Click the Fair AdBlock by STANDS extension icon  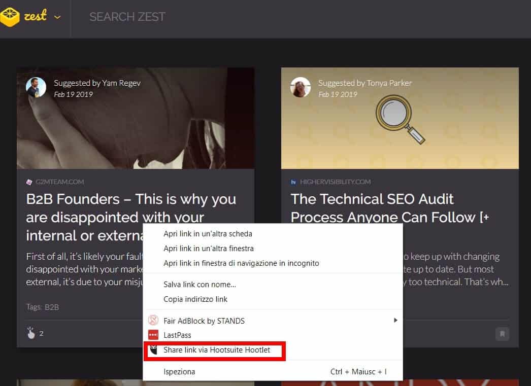coord(154,321)
